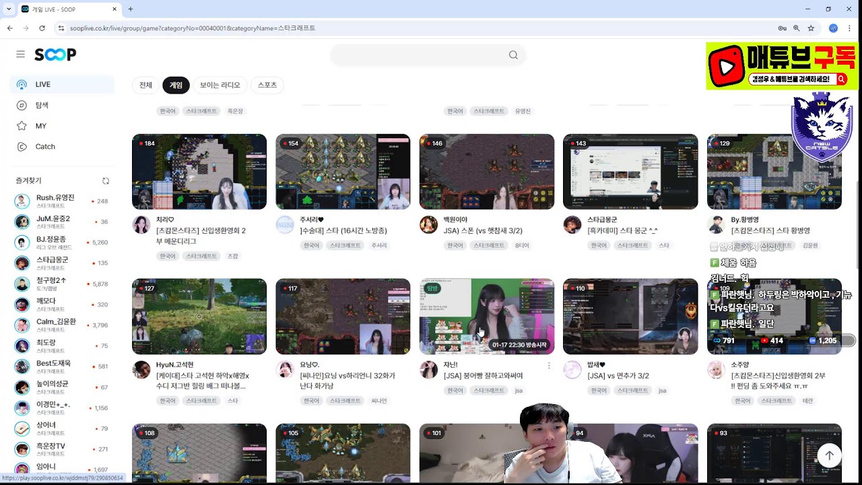Open By.황병영 stream thumbnail with 129 viewers

click(774, 172)
